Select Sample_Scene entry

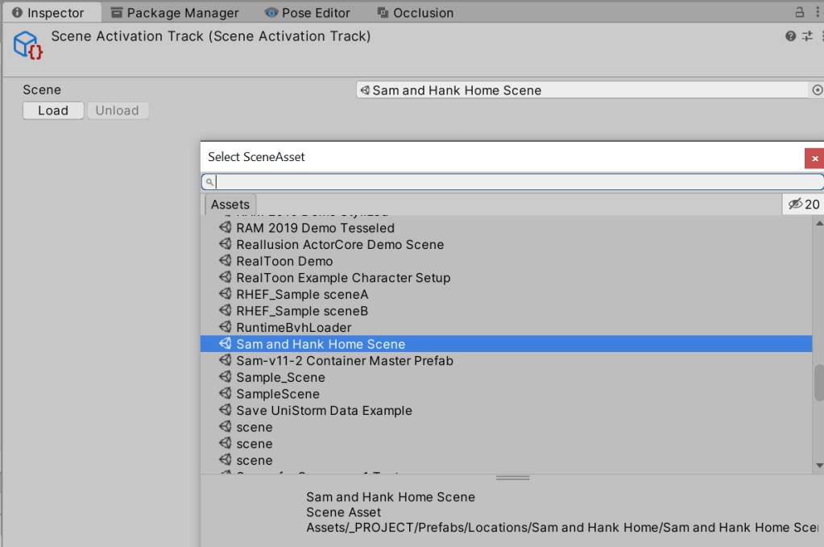pyautogui.click(x=506, y=377)
